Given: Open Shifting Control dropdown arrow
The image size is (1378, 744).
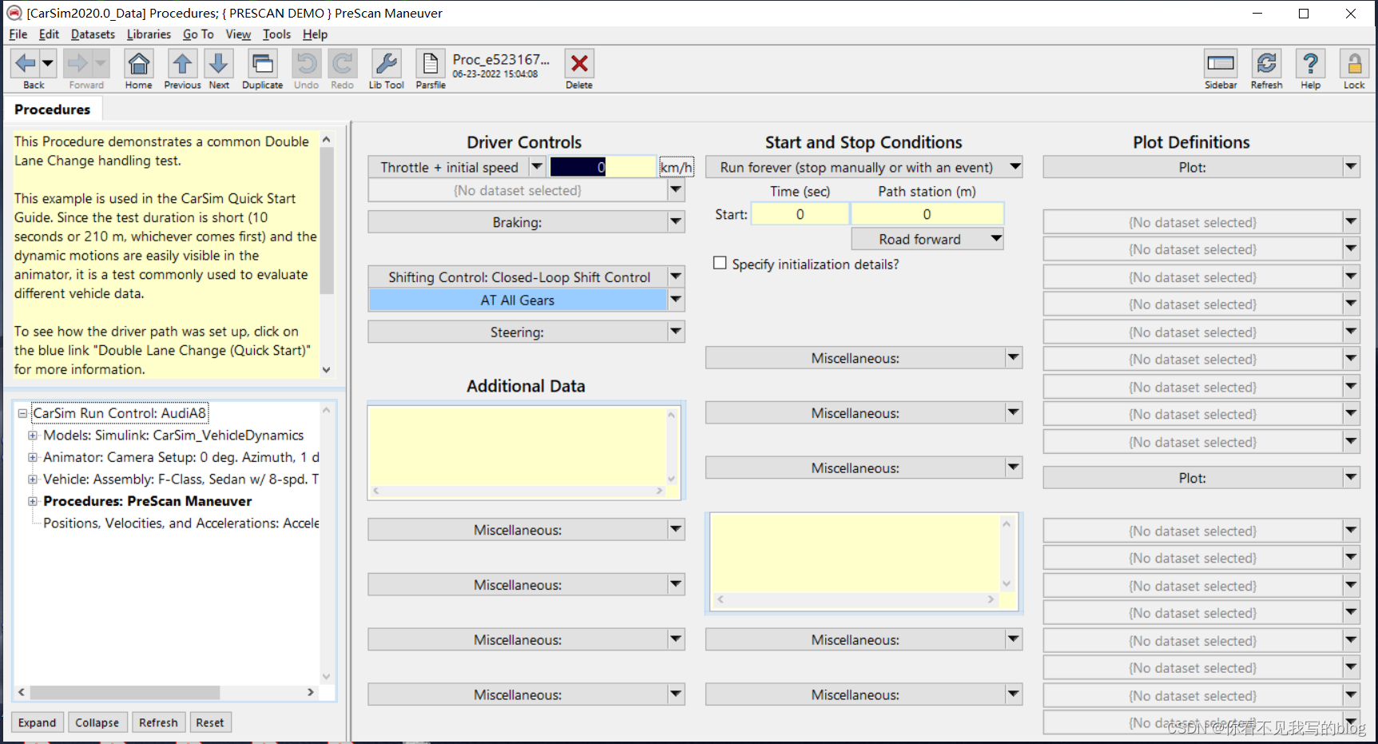Looking at the screenshot, I should point(676,277).
